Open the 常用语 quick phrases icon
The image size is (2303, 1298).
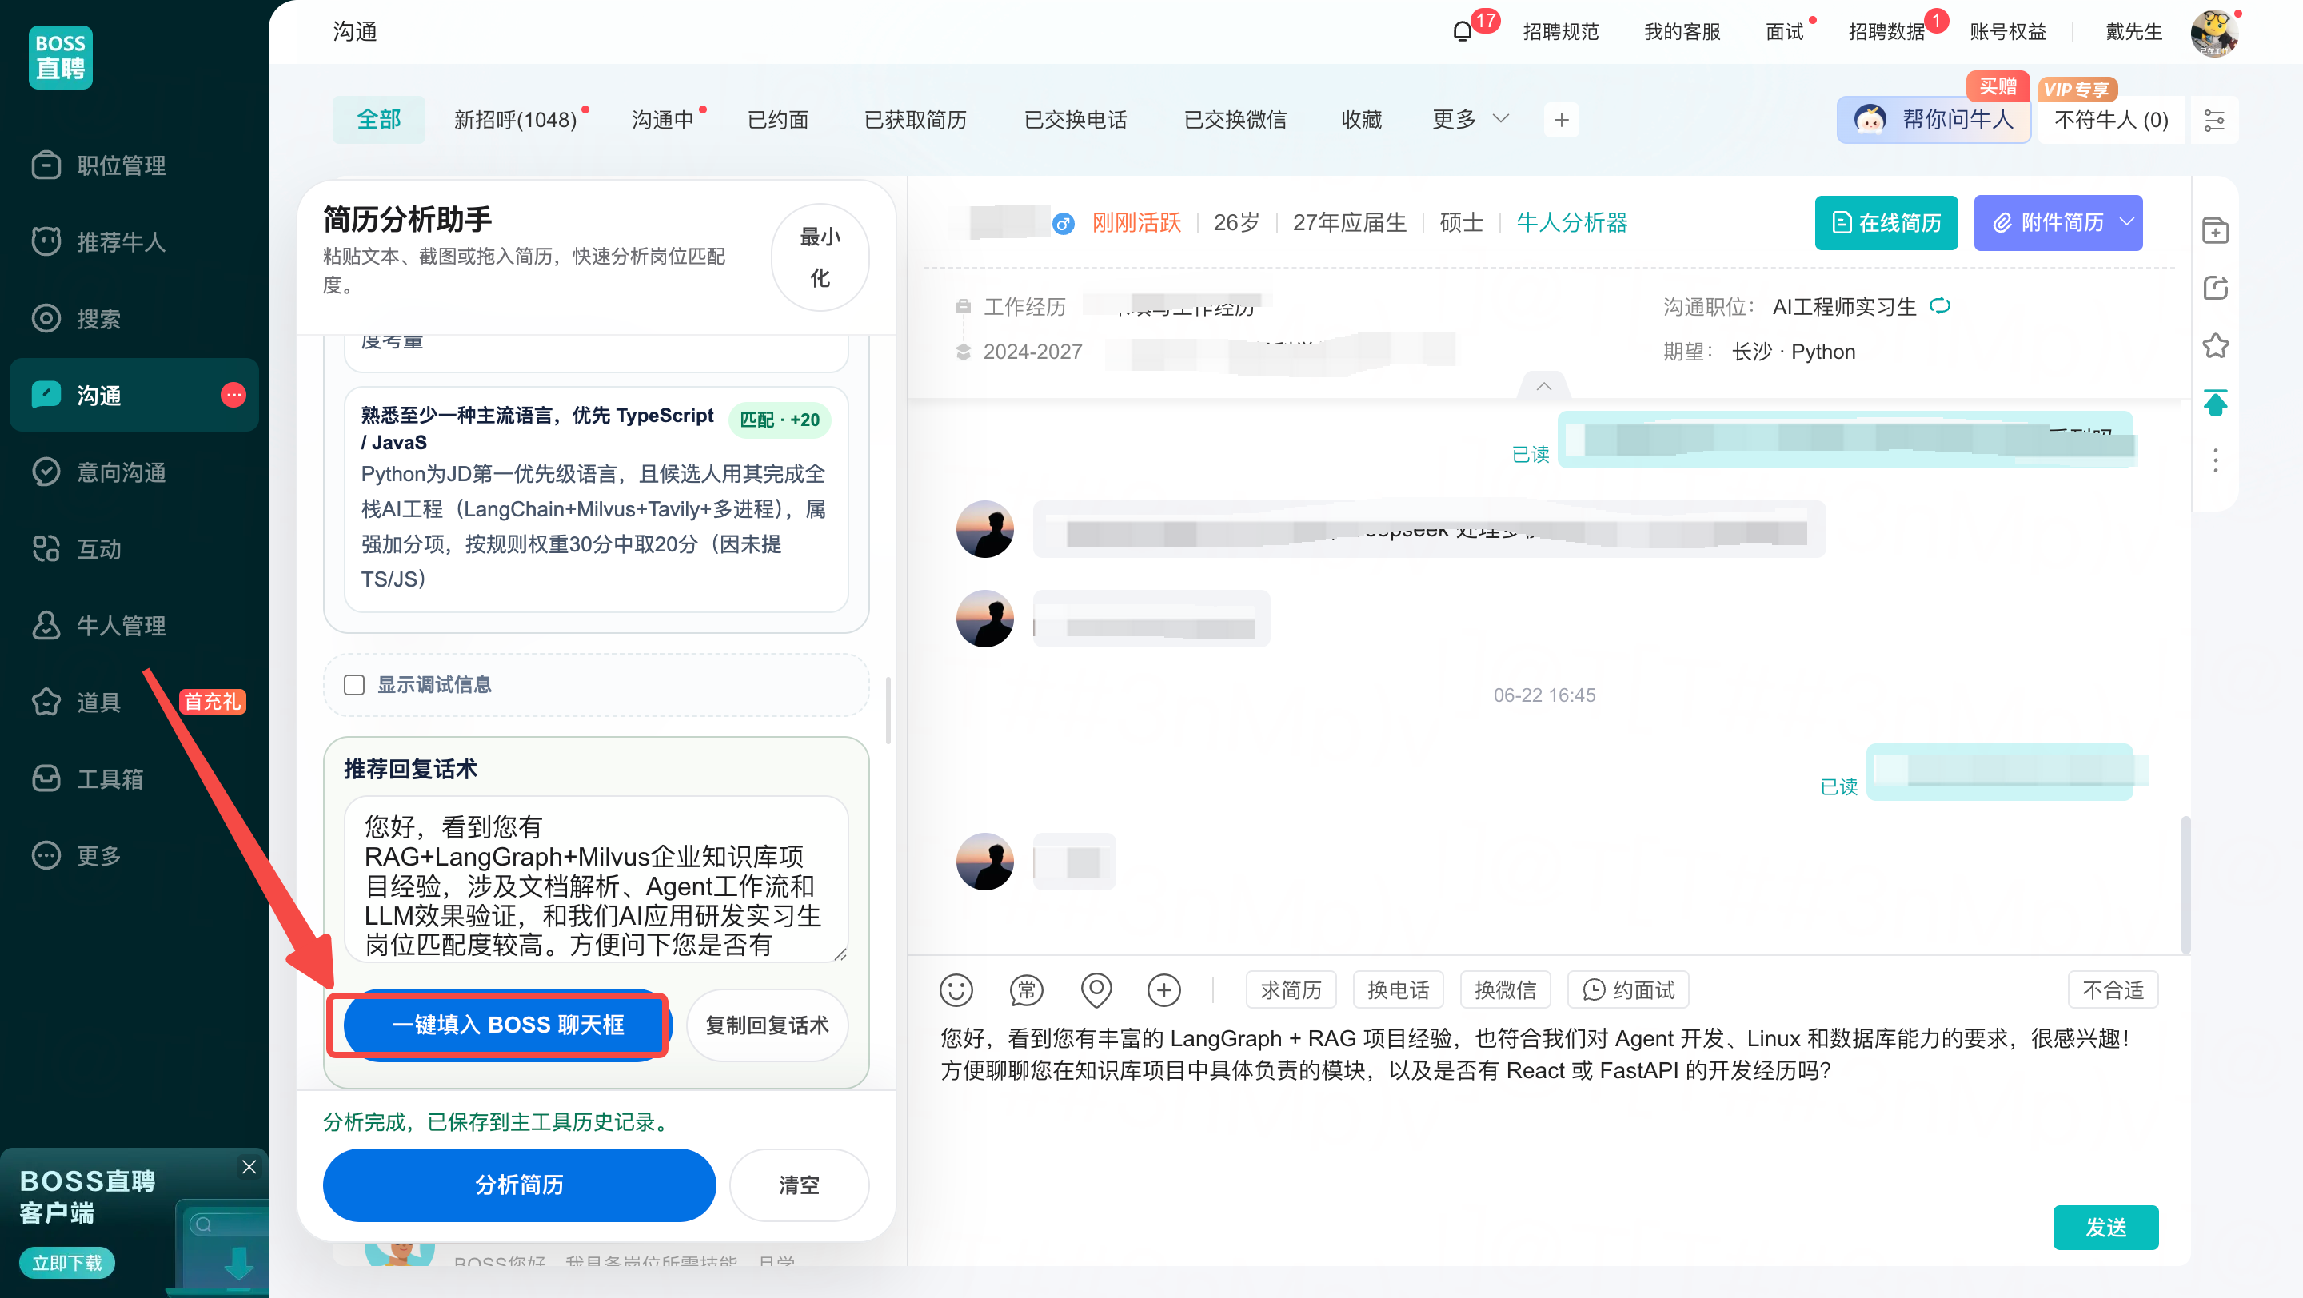coord(1026,989)
